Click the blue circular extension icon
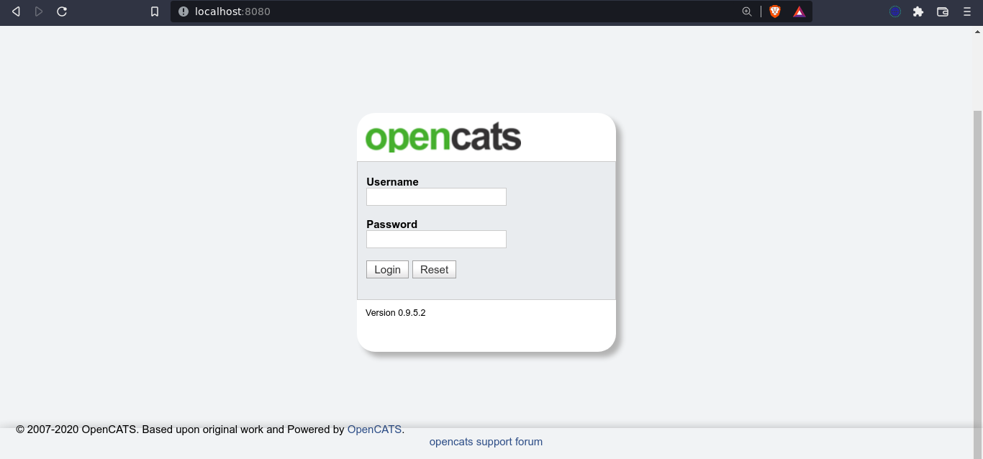Screen dimensions: 983x459 click(895, 12)
